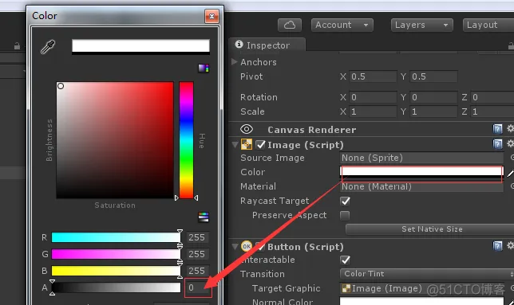This screenshot has width=514, height=305.
Task: Open Image (Script) help reference icon
Action: pyautogui.click(x=497, y=144)
